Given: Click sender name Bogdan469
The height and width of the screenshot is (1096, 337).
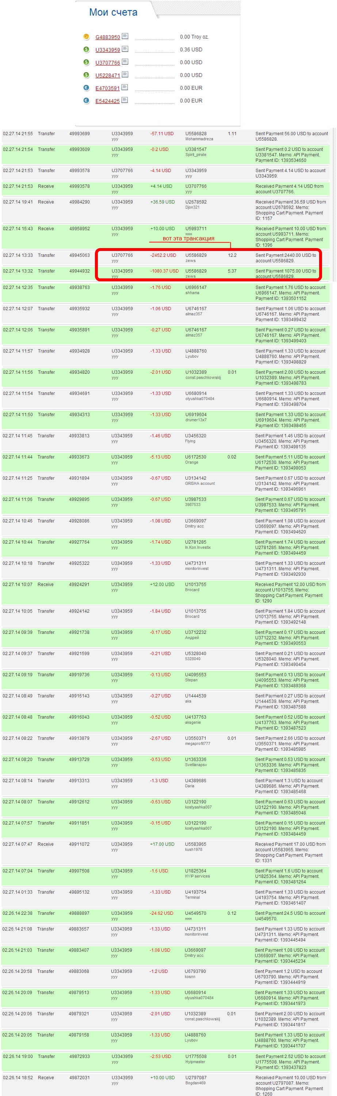Looking at the screenshot, I should 195,1083.
